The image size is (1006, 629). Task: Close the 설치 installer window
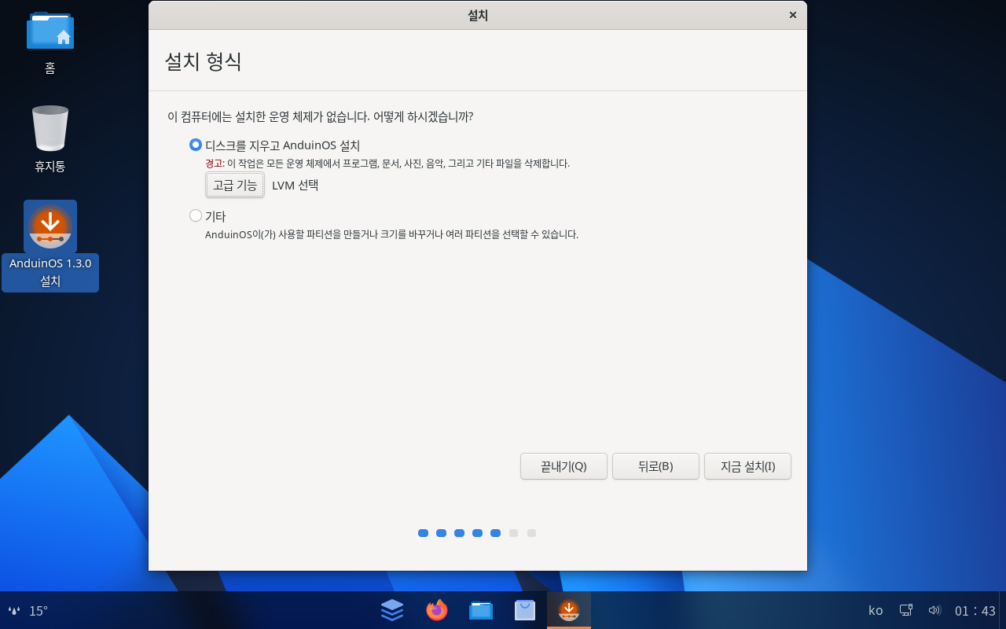point(792,15)
